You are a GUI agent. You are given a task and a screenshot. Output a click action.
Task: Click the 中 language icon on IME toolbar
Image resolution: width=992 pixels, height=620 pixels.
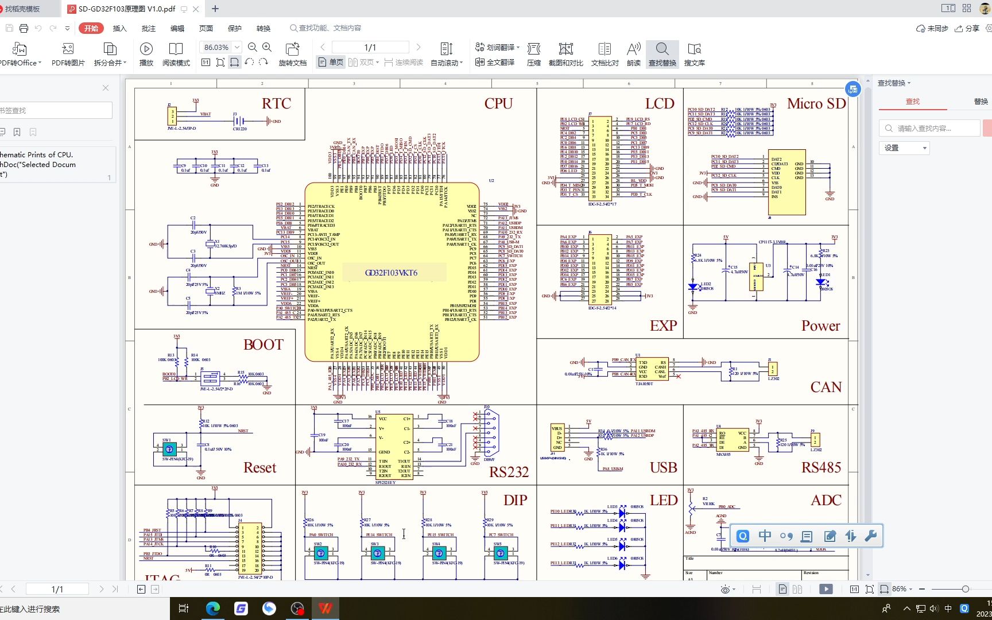coord(765,536)
